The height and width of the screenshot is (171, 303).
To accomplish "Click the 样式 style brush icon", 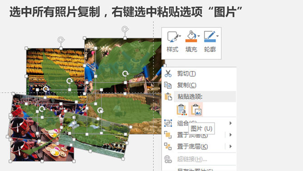I will pyautogui.click(x=172, y=36).
